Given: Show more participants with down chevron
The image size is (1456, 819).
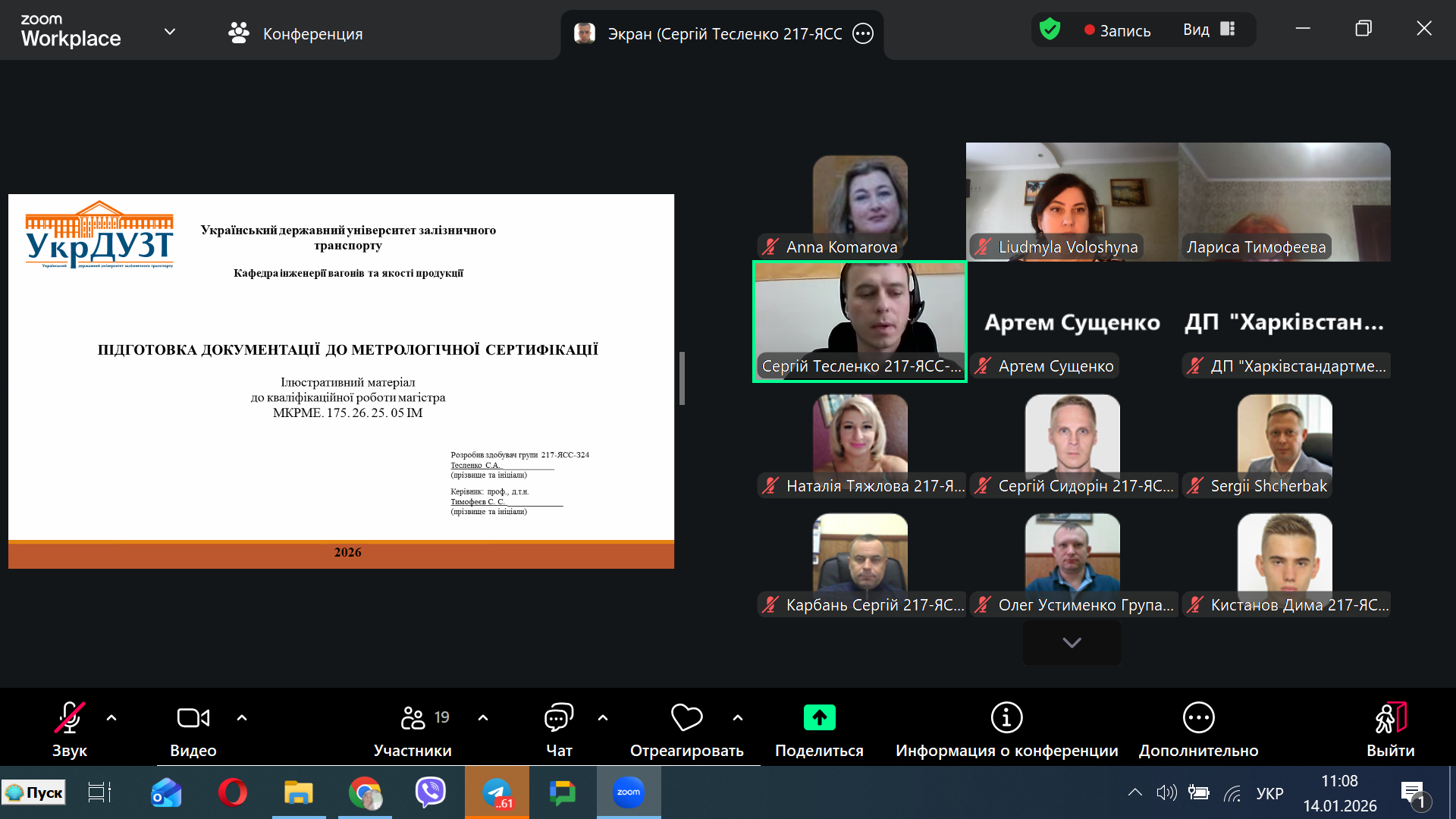Looking at the screenshot, I should click(1072, 643).
